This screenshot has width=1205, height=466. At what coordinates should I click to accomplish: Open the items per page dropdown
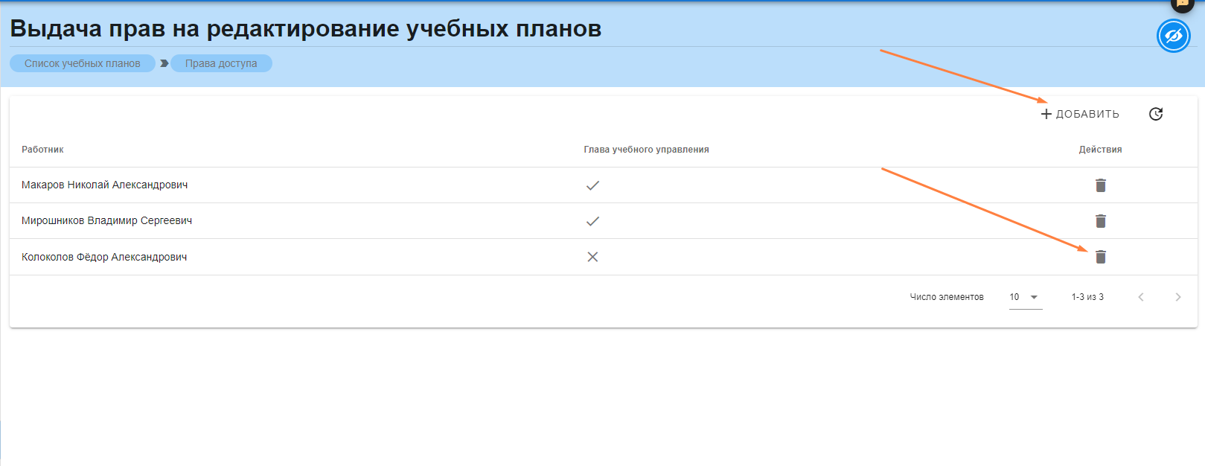(1025, 297)
